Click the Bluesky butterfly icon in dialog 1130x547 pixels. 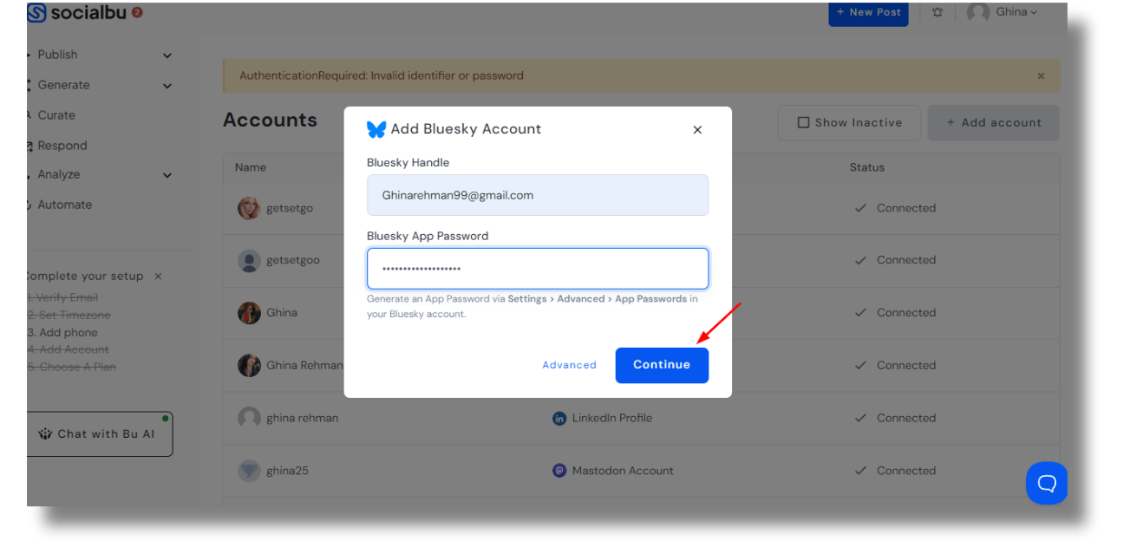point(376,129)
